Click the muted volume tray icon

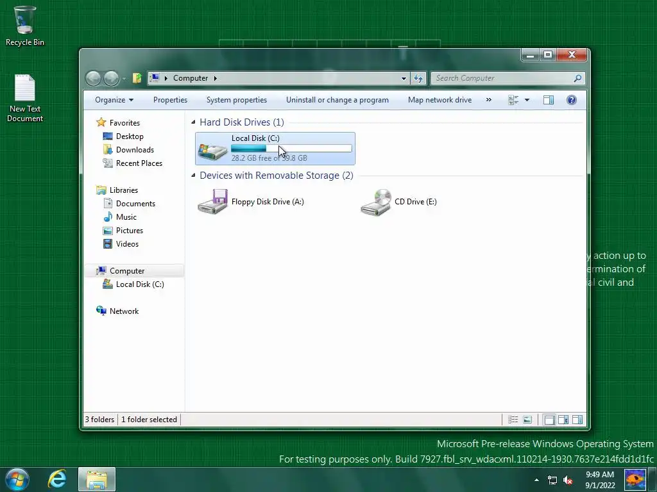pyautogui.click(x=568, y=480)
